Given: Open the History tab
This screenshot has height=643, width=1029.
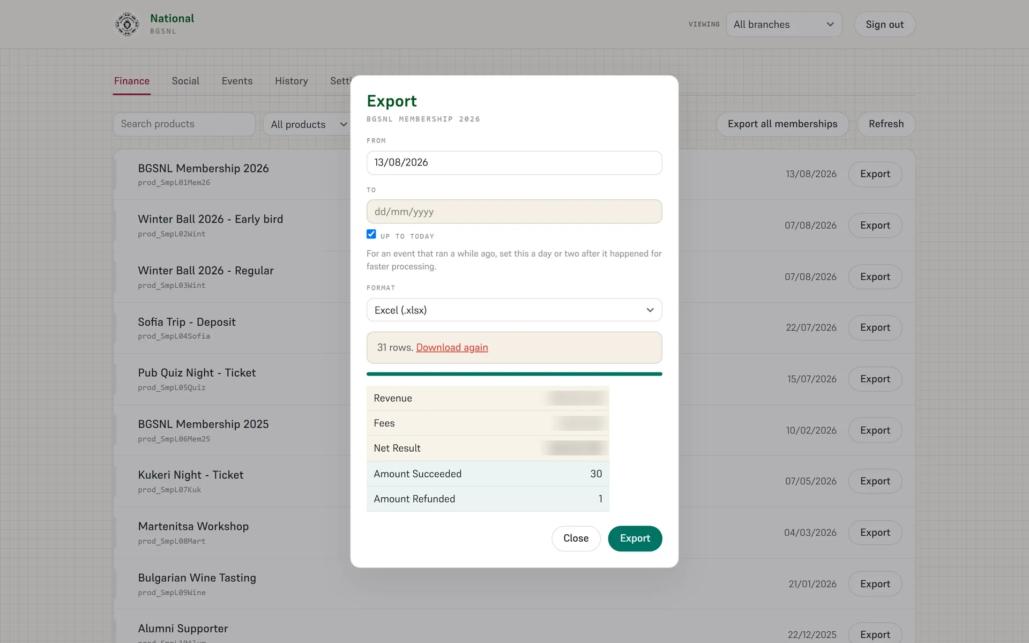Looking at the screenshot, I should [292, 81].
